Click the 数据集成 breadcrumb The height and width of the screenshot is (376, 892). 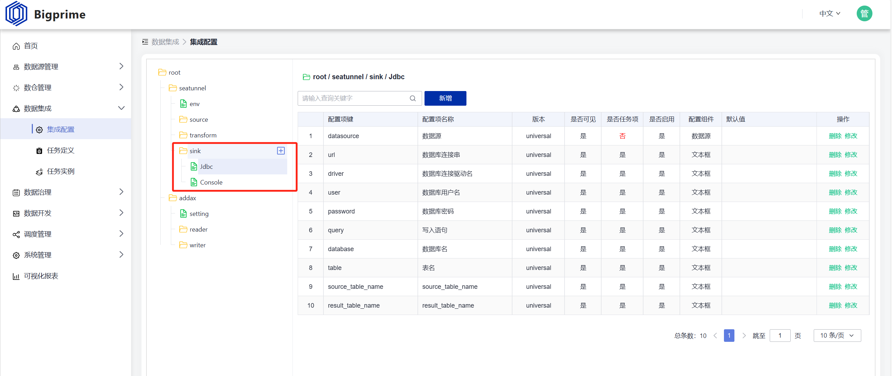point(165,42)
